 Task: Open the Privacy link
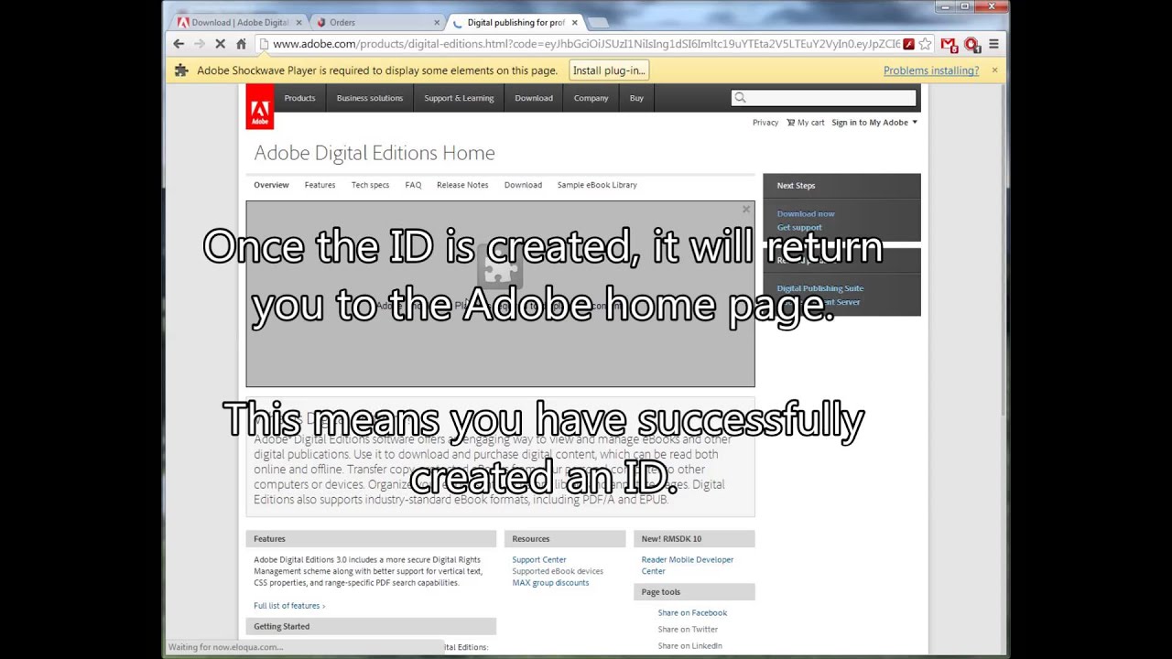coord(765,123)
